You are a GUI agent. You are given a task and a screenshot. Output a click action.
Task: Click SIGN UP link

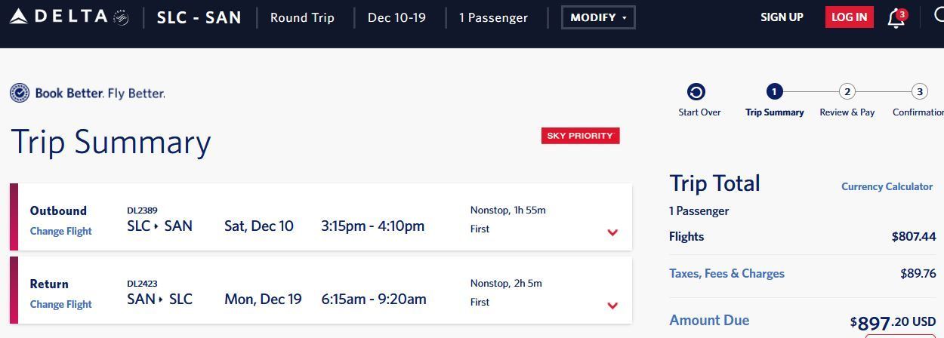click(x=782, y=17)
